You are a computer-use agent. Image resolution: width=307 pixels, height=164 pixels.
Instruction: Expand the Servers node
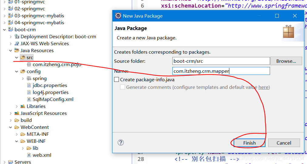(x=4, y=162)
